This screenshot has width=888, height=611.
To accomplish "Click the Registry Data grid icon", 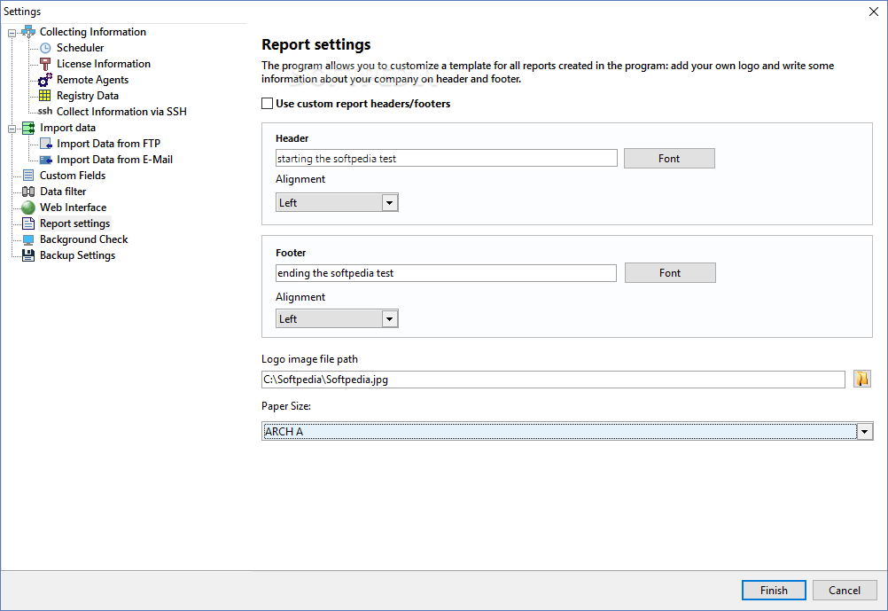I will pos(45,96).
